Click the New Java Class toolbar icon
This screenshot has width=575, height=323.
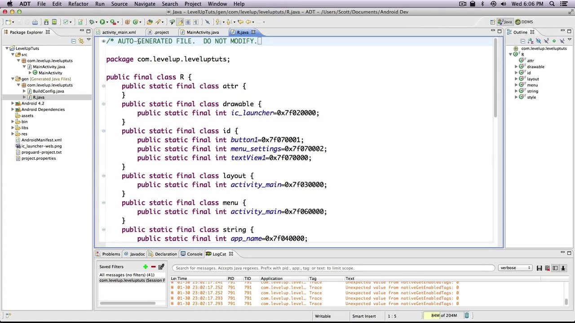click(x=135, y=22)
